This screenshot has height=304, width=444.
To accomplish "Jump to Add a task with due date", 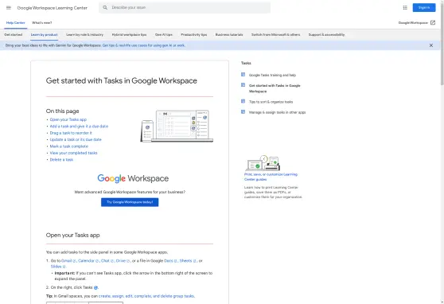I will (x=79, y=127).
